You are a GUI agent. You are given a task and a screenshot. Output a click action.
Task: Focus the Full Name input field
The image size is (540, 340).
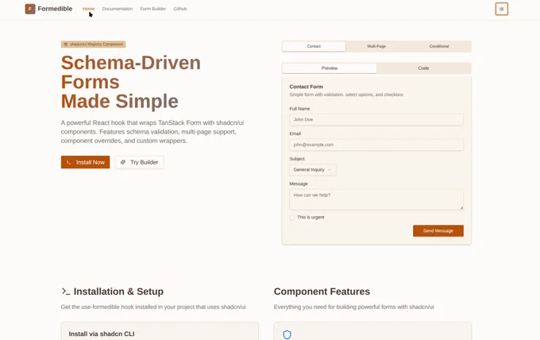(x=376, y=119)
